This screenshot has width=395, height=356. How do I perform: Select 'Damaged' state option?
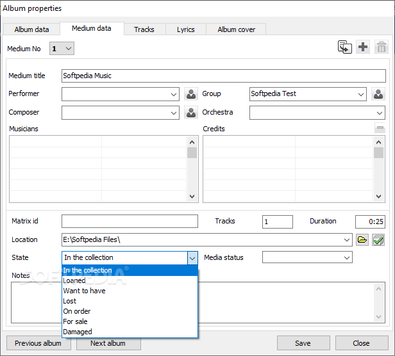click(130, 332)
